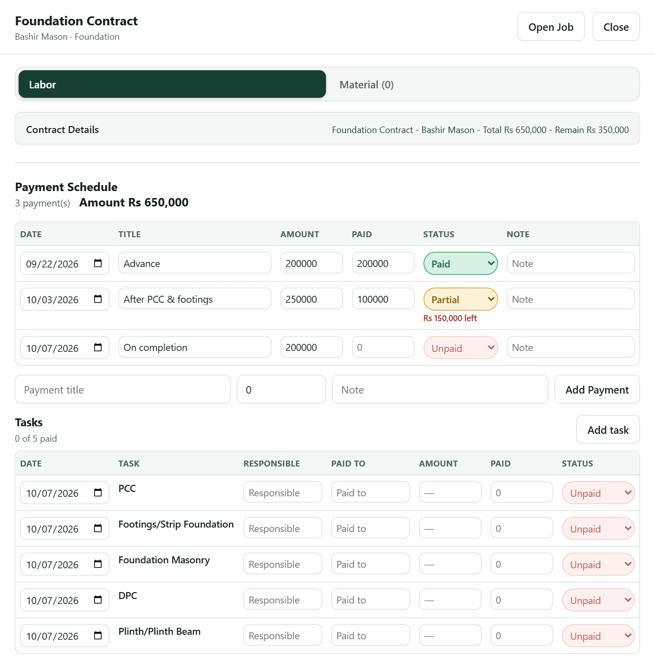
Task: Click the Note field in Advance row
Action: click(x=571, y=263)
